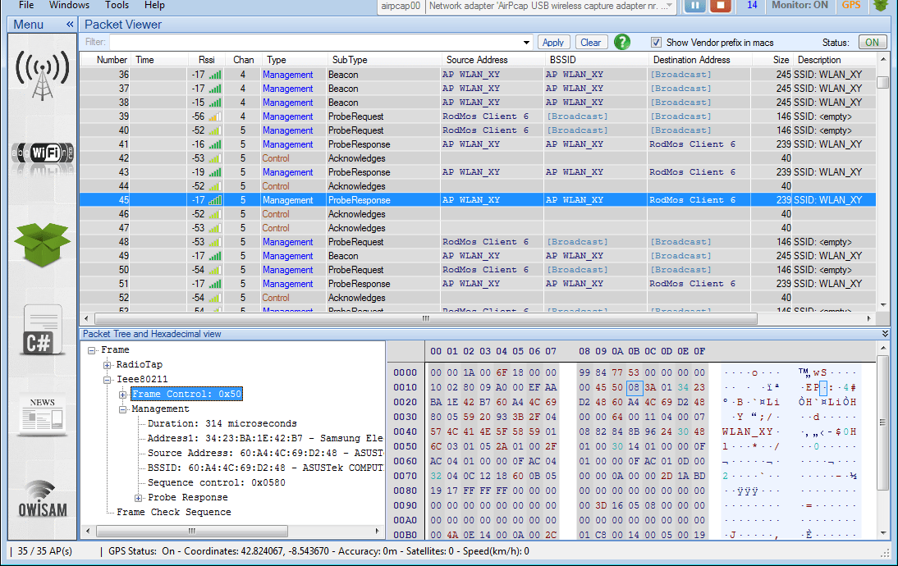Open the WiFi standards sidebar icon
The height and width of the screenshot is (566, 898).
43,153
